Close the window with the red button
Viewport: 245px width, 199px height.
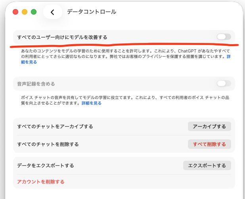15,12
